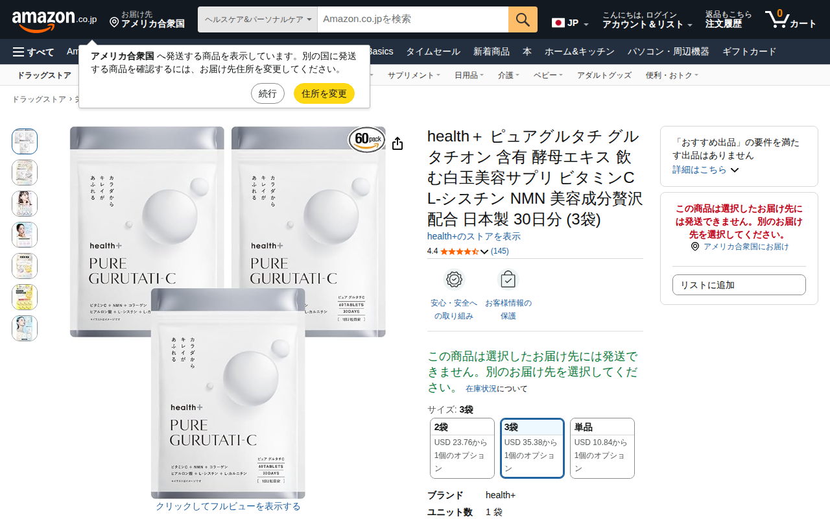Open the Amazon.co.jp home logo
This screenshot has width=830, height=519.
[54, 20]
